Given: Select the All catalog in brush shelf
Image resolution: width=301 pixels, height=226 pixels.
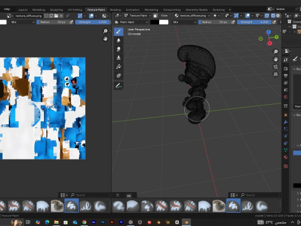Looking at the screenshot, I should coord(129,196).
